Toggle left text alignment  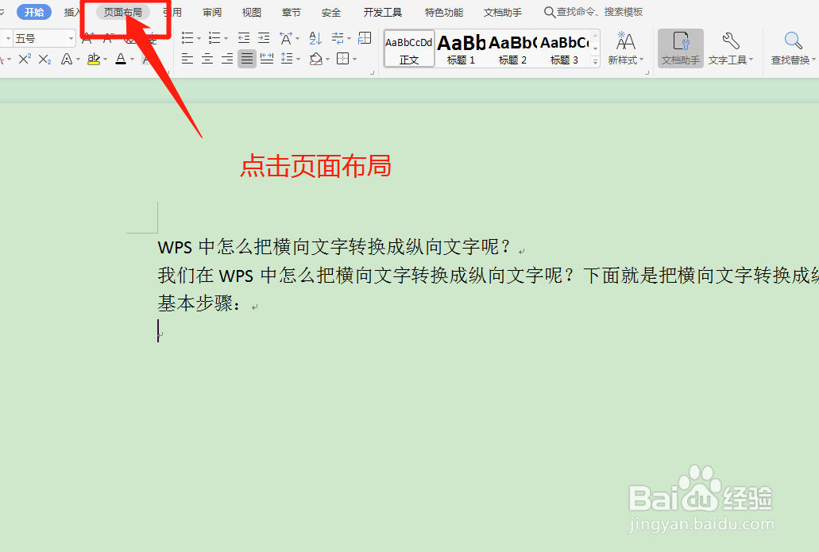(x=187, y=59)
